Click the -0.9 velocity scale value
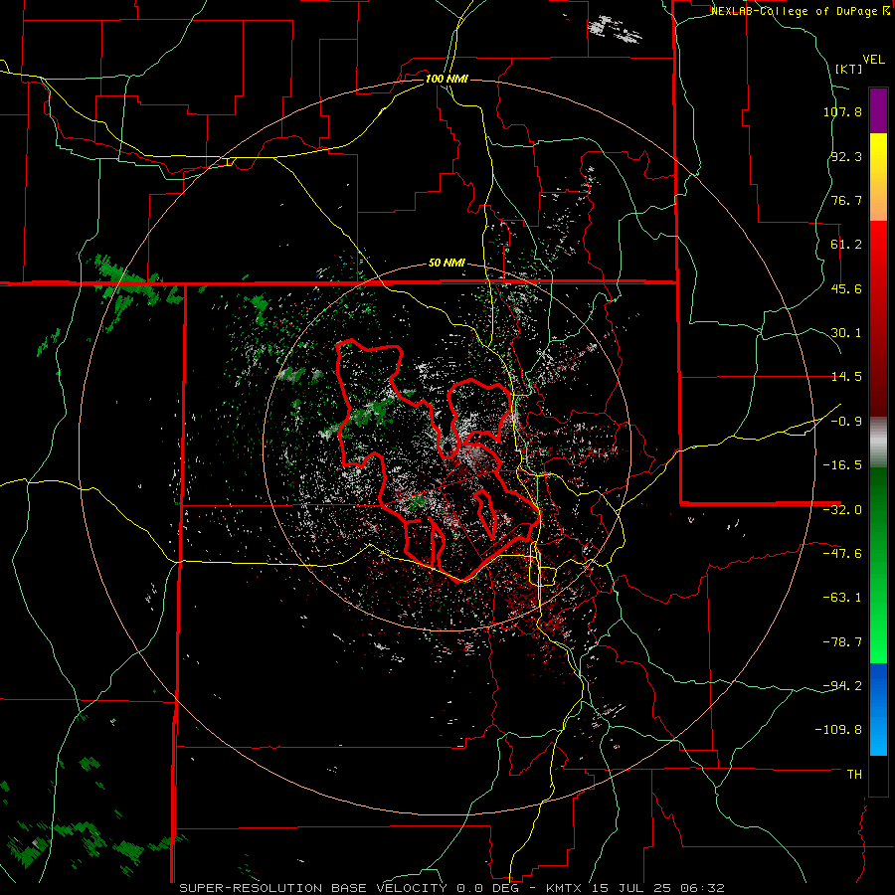895x895 pixels. click(846, 422)
